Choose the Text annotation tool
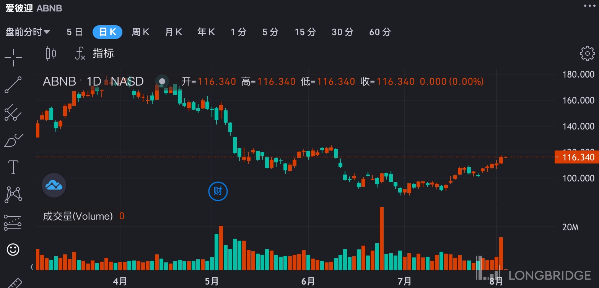This screenshot has height=288, width=599. pyautogui.click(x=13, y=167)
